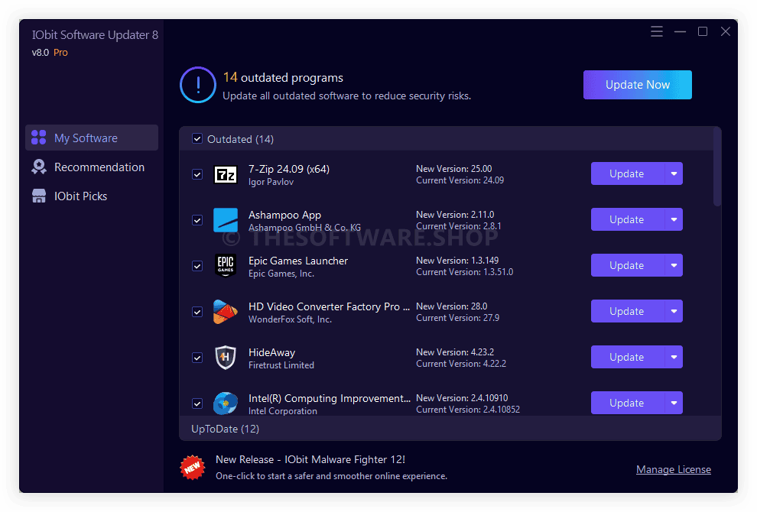Open the Ashampoo App Update dropdown arrow

click(674, 219)
